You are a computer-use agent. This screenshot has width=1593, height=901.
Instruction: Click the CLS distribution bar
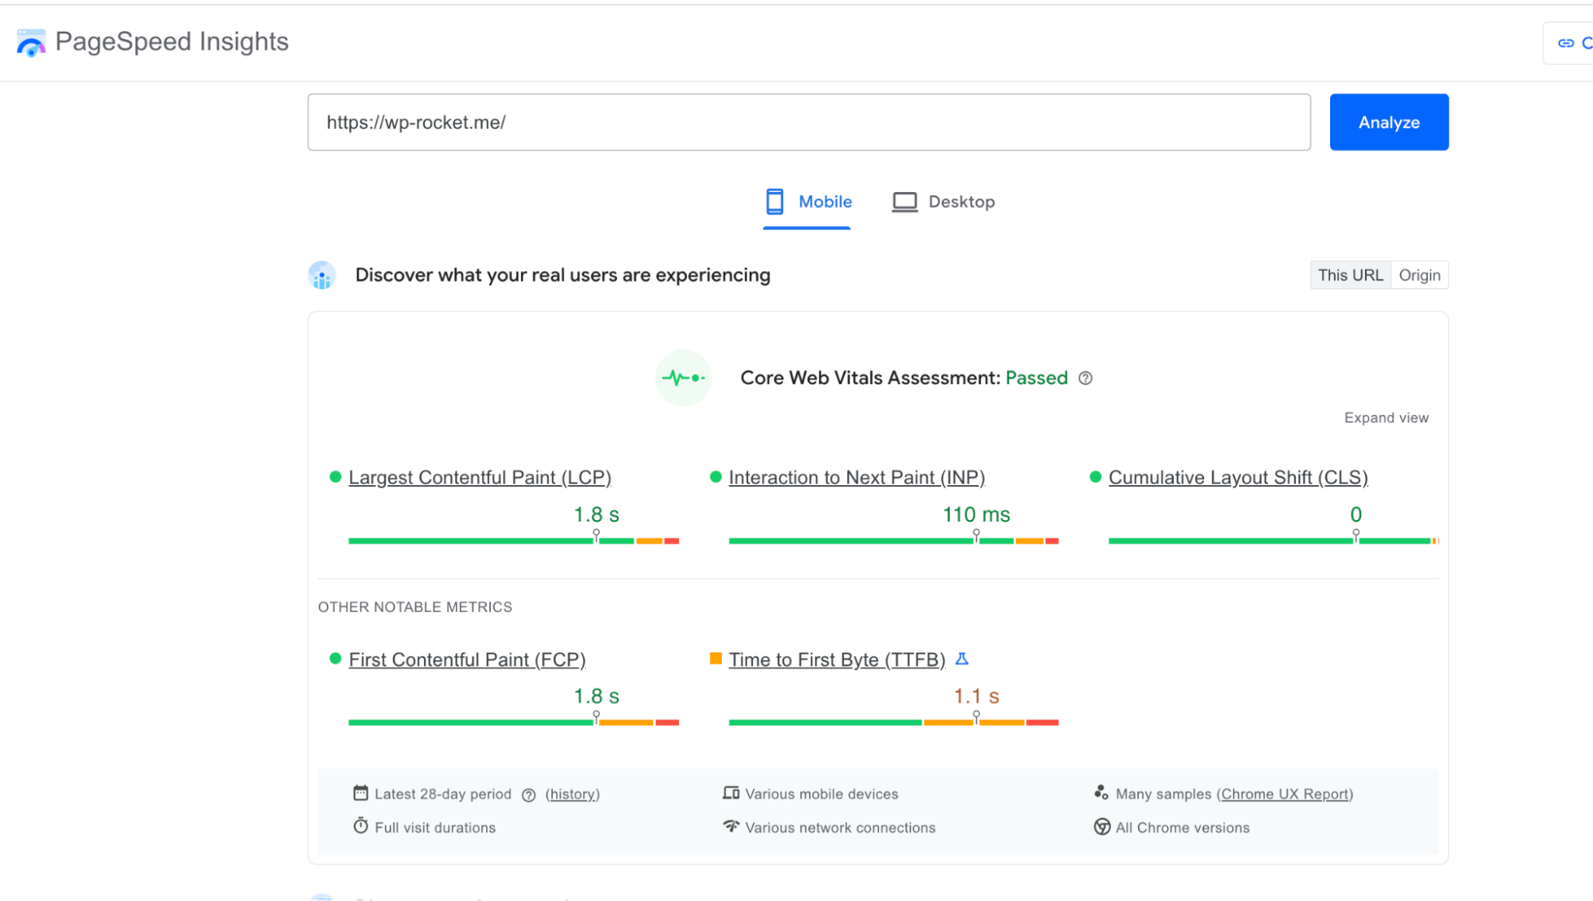1273,541
